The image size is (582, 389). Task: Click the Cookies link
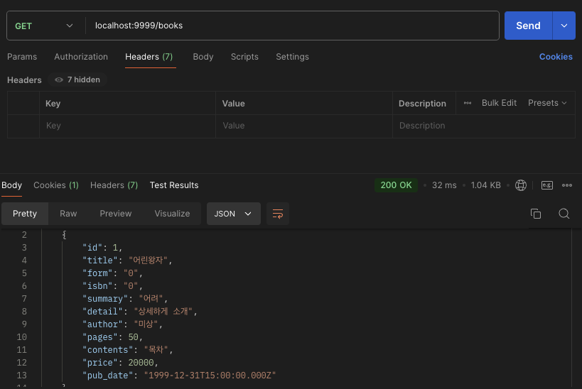[556, 57]
